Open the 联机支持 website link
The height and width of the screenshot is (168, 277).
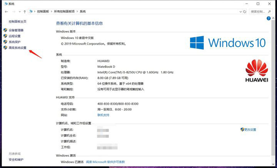click(x=103, y=115)
